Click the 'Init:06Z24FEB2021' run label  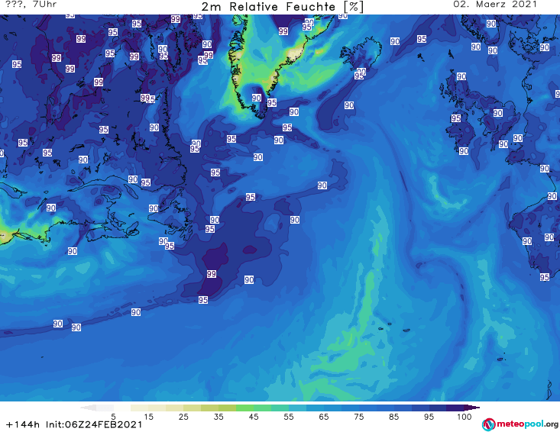[x=94, y=424]
